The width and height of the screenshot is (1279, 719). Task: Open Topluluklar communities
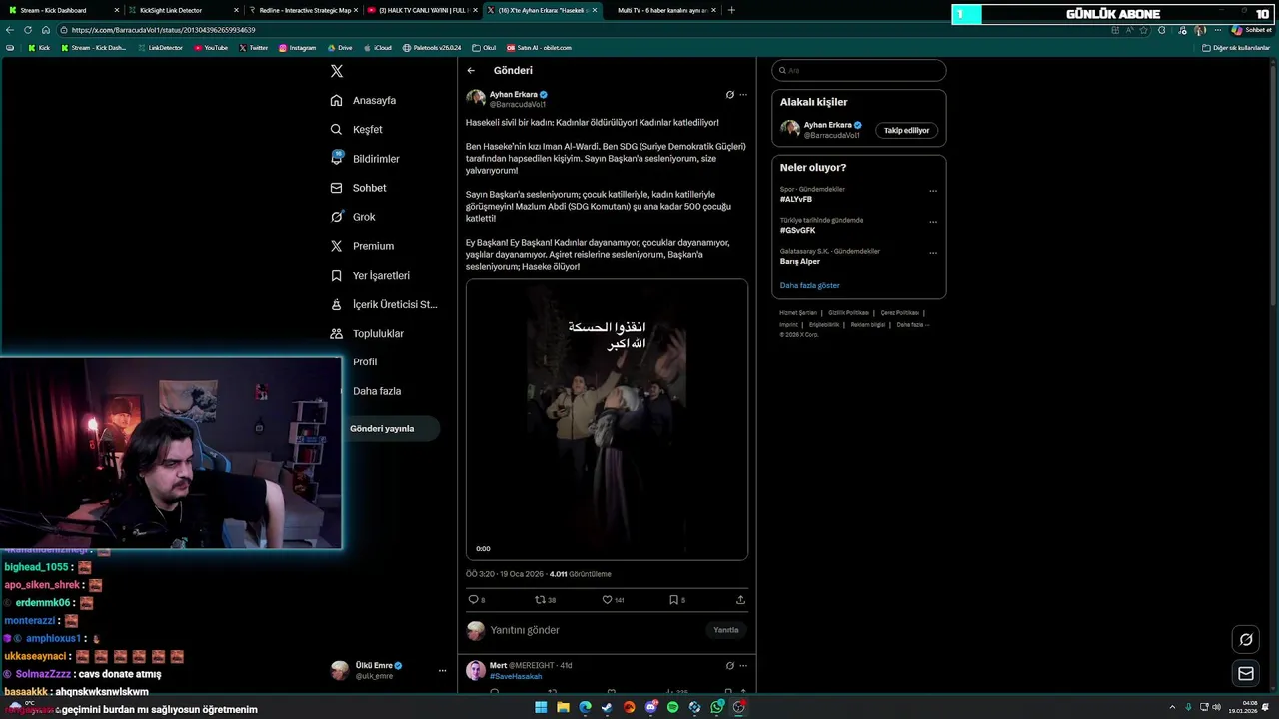(367, 333)
